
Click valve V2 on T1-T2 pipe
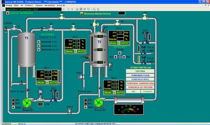(73, 28)
